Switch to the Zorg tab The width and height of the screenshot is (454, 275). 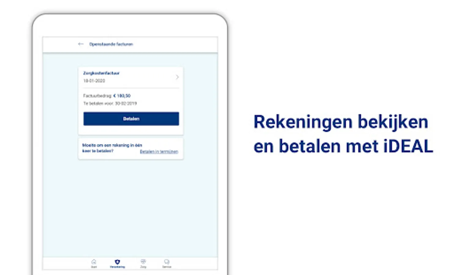[143, 263]
